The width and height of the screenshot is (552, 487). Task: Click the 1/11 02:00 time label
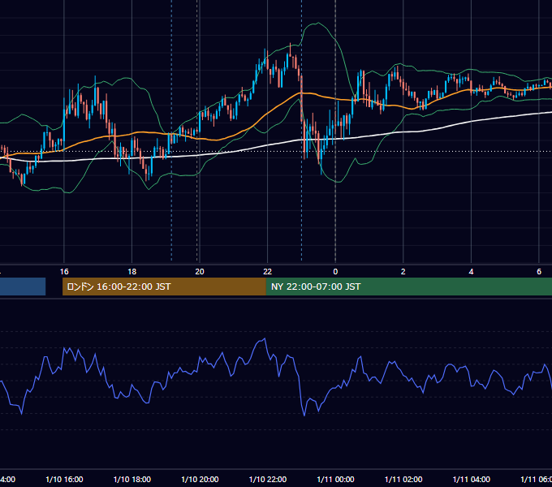point(403,480)
